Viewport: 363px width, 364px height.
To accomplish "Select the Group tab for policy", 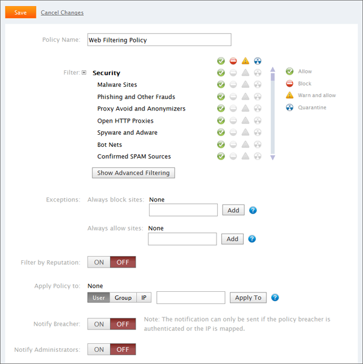I will [x=123, y=298].
